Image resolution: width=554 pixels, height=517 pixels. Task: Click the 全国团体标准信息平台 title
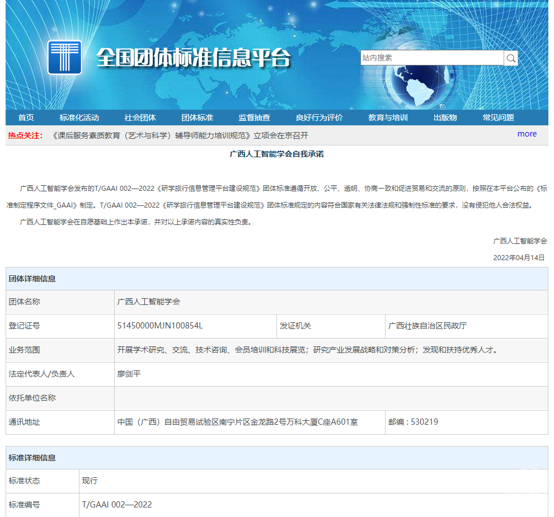(194, 58)
